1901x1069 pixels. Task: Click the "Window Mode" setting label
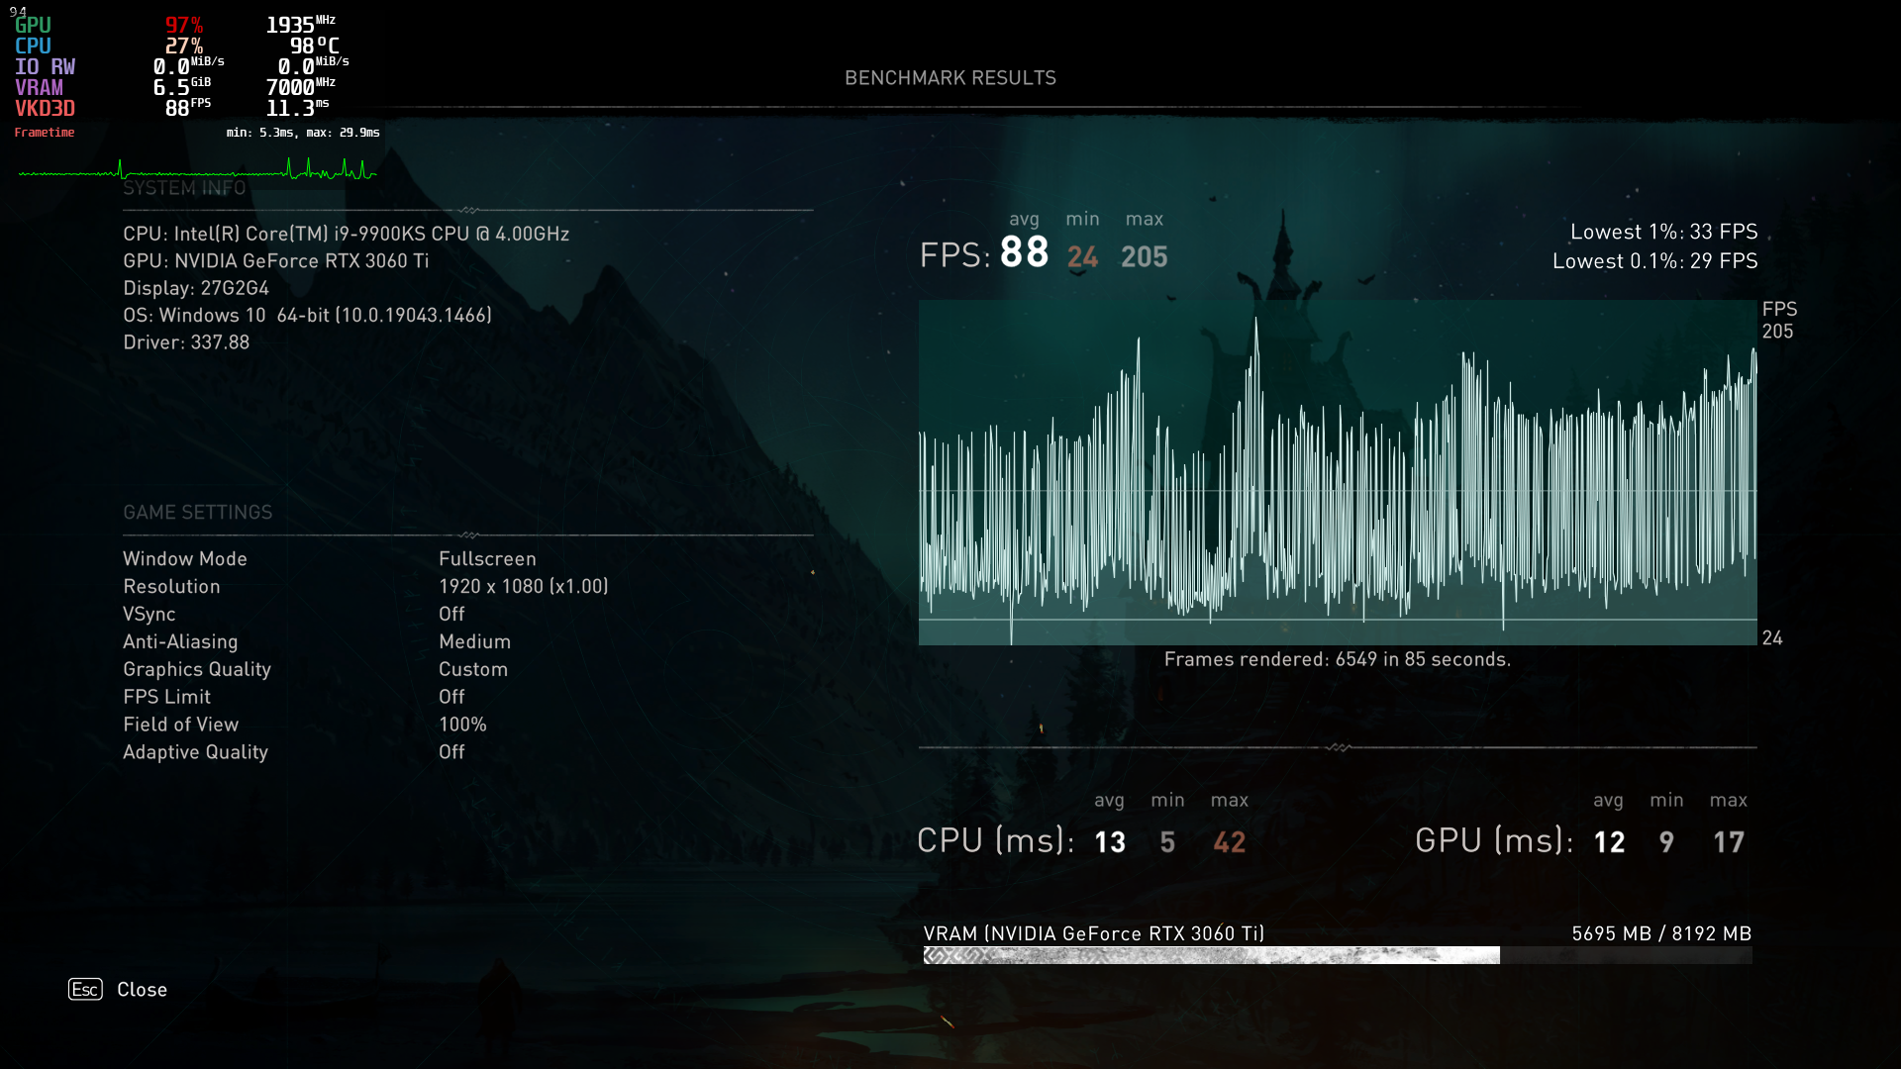tap(185, 559)
